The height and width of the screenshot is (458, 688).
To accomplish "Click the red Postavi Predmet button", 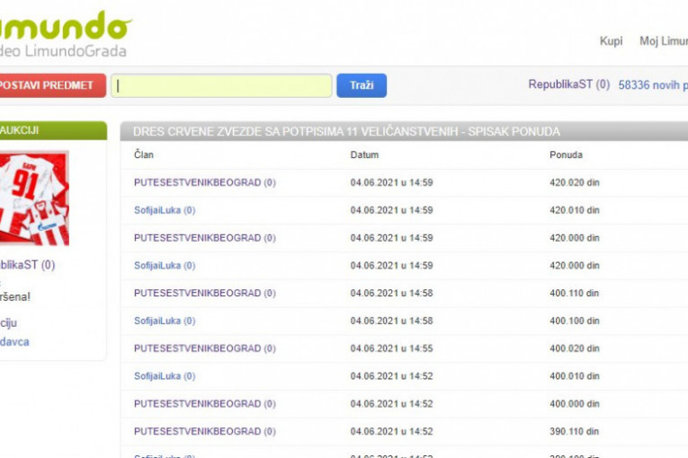I will click(50, 85).
